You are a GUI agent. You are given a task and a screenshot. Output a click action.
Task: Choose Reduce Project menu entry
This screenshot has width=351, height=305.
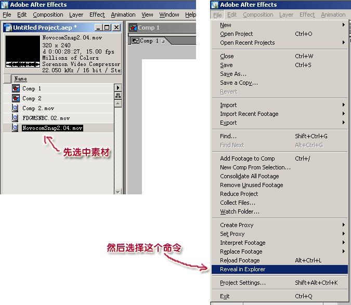(x=280, y=194)
